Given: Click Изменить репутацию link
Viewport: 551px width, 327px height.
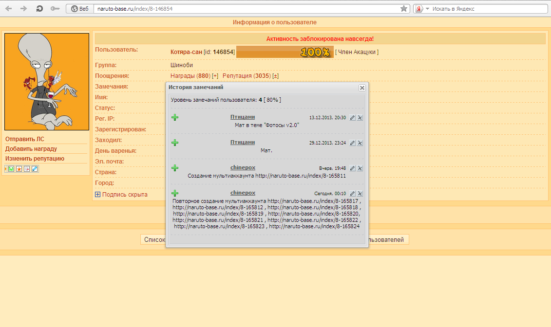Looking at the screenshot, I should click(x=35, y=159).
